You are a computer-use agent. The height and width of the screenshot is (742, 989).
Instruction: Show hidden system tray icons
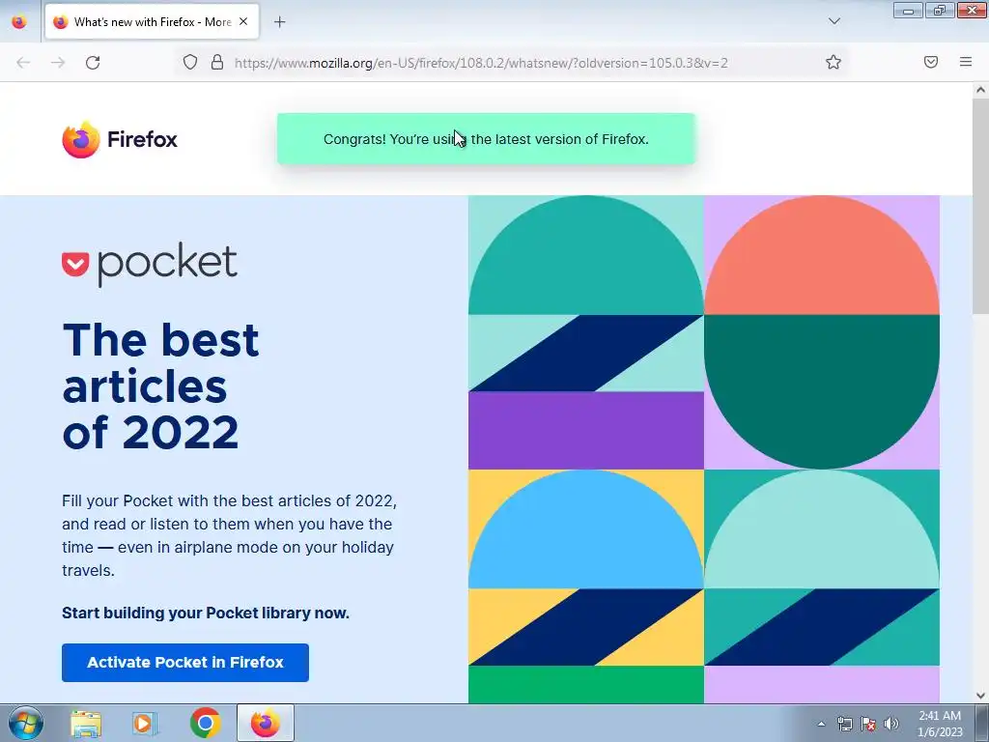click(x=821, y=724)
